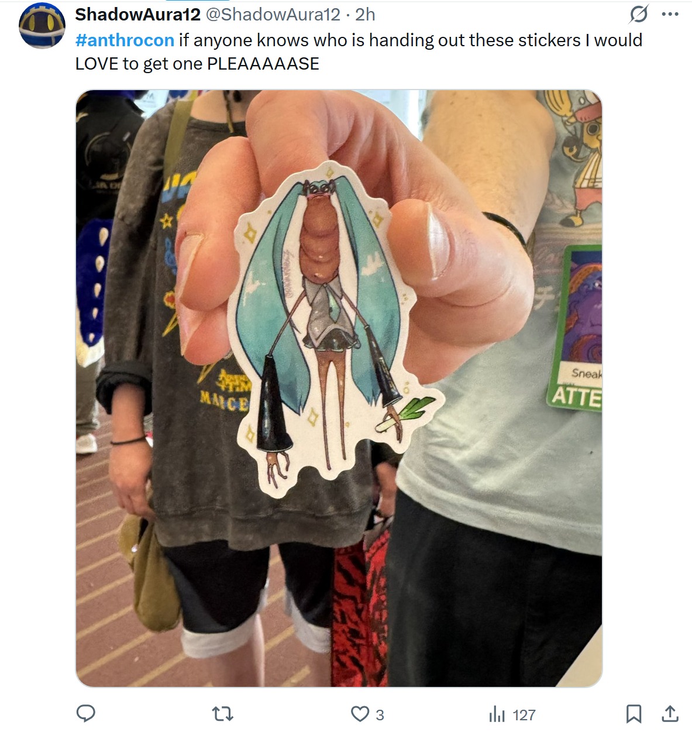
Task: Click the ShadowAura12 display name
Action: [x=138, y=14]
